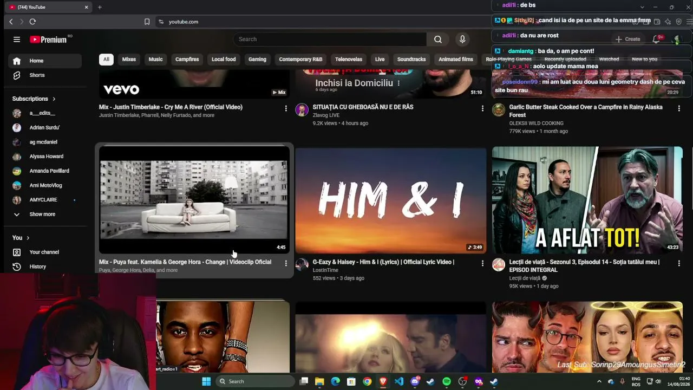
Task: Select the Local food filter chip
Action: point(224,59)
